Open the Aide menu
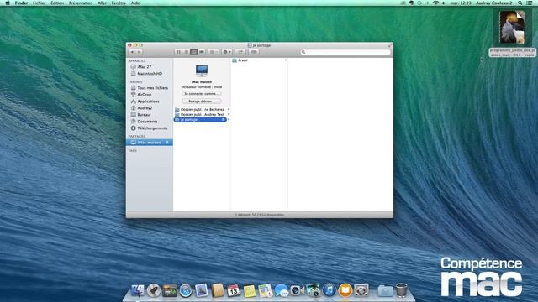 pyautogui.click(x=135, y=3)
